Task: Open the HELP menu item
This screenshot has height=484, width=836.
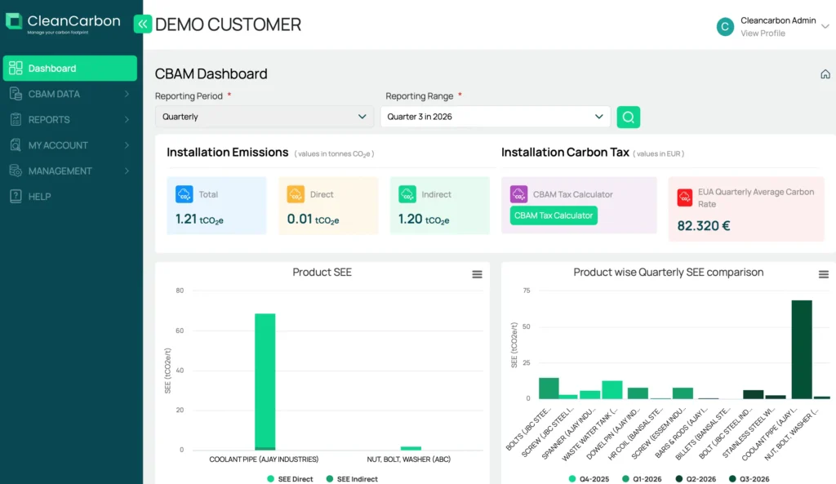Action: (x=70, y=196)
